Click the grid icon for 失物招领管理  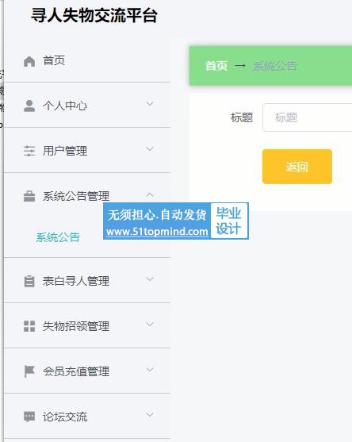tap(29, 326)
